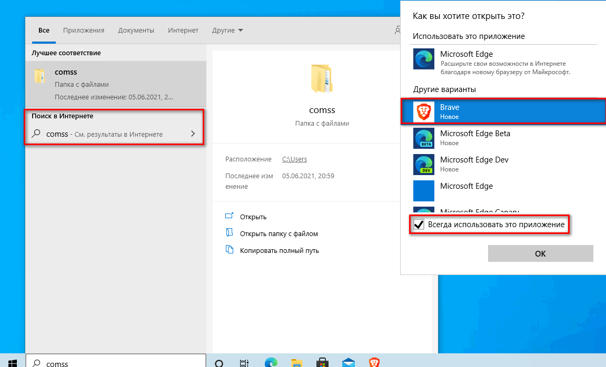
Task: Click the Последнее изменение date 05.06.2021, 20:59
Action: 308,176
